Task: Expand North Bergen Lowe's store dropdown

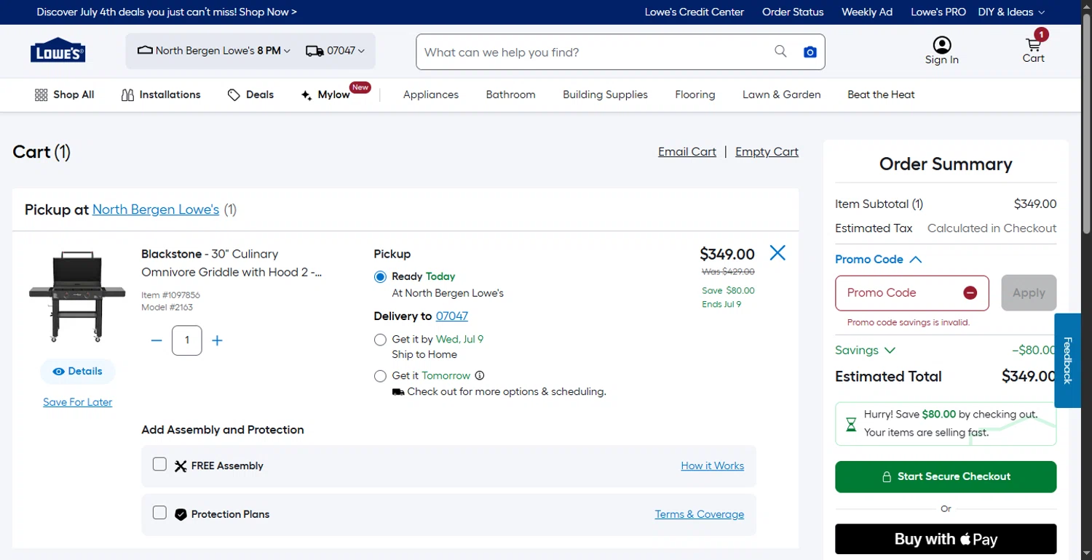Action: [x=214, y=51]
